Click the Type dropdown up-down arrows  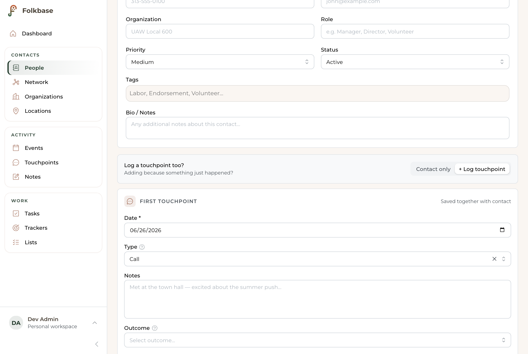504,259
